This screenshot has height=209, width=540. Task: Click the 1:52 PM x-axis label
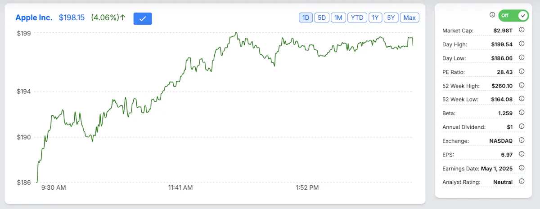(307, 188)
